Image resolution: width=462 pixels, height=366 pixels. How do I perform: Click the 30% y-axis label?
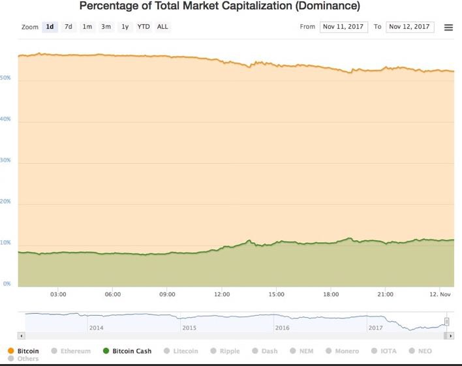[x=5, y=160]
